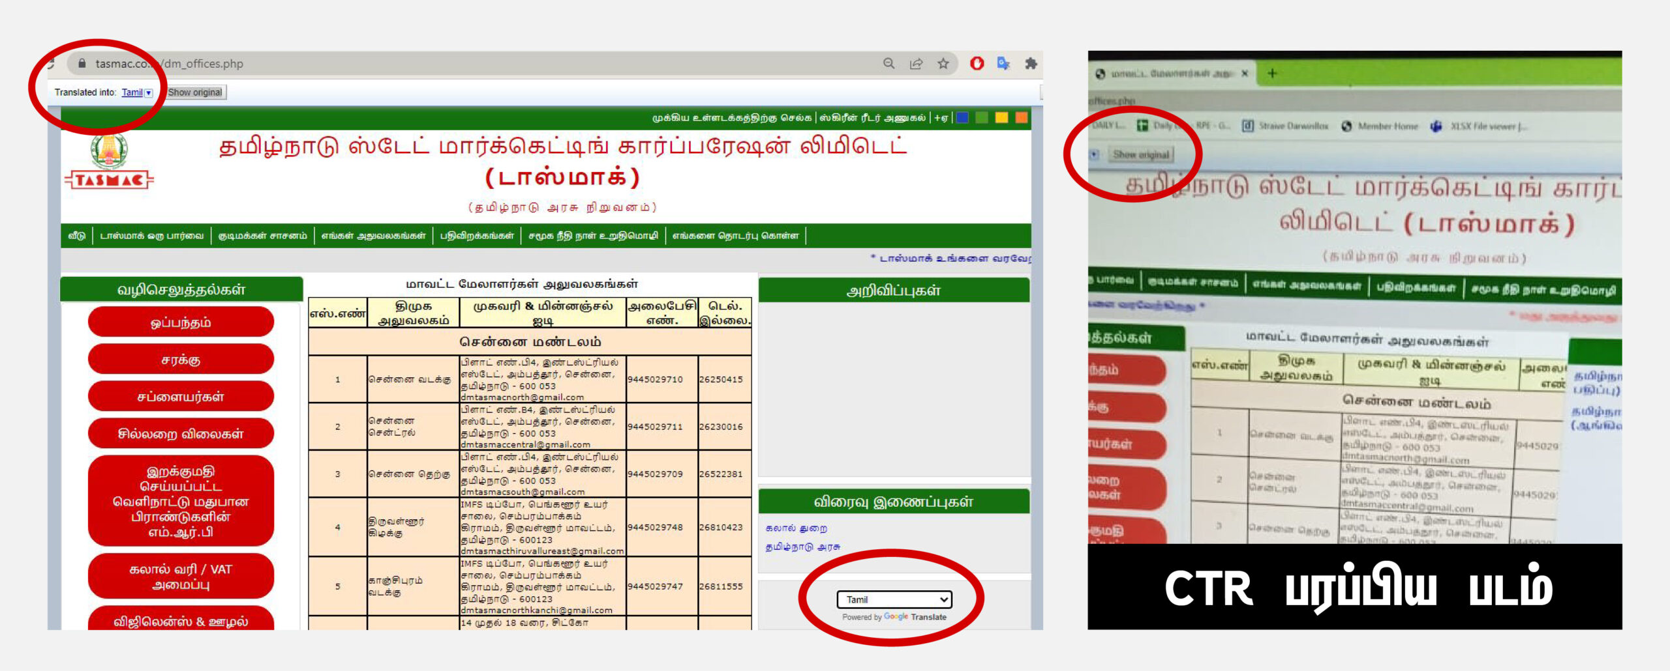Click the translate dropdown arrow in CTR photo

point(1094,154)
